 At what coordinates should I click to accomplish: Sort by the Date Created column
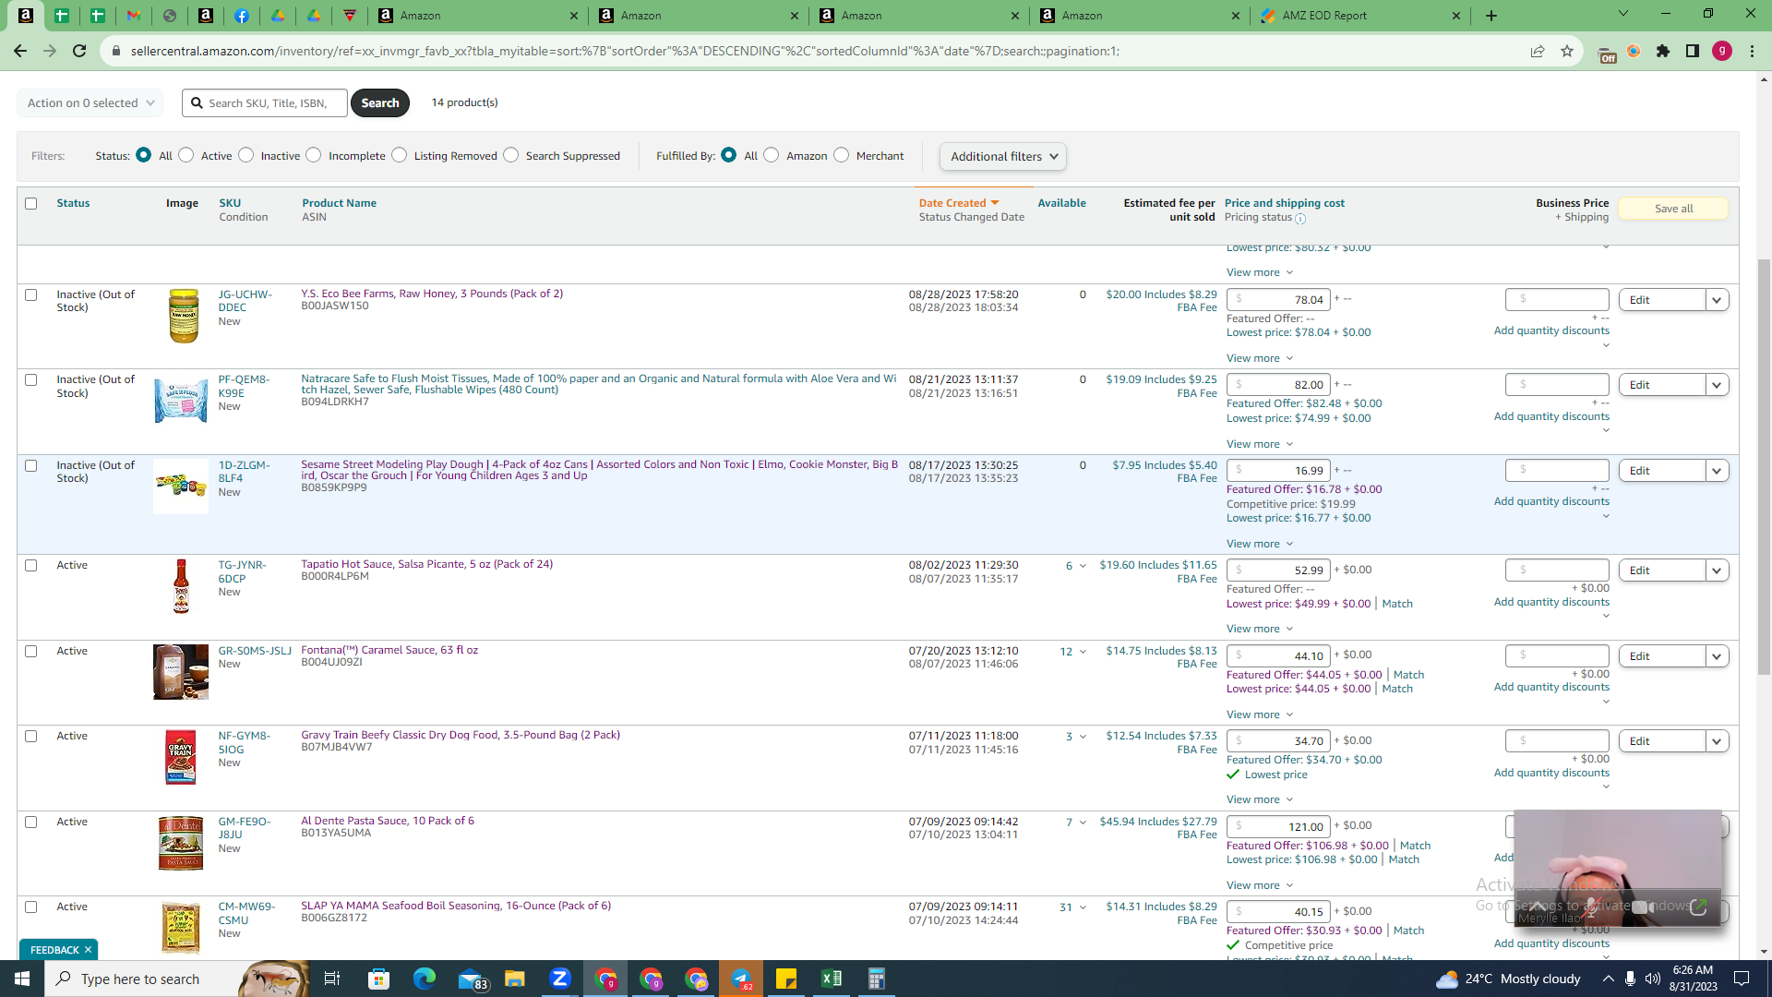959,203
